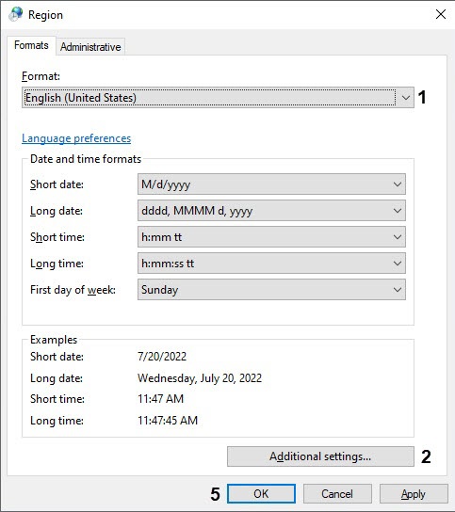Choose the First day of week dropdown
This screenshot has height=512, width=455.
point(271,289)
